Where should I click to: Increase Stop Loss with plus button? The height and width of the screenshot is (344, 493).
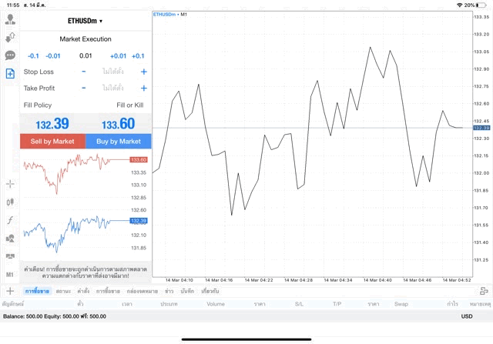(143, 72)
